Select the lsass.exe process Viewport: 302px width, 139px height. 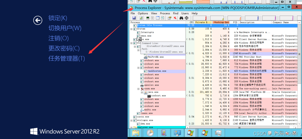147,113
